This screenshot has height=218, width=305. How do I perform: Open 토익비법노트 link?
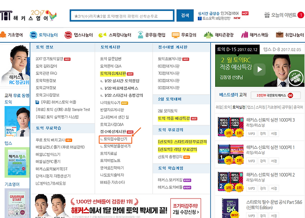(110, 161)
